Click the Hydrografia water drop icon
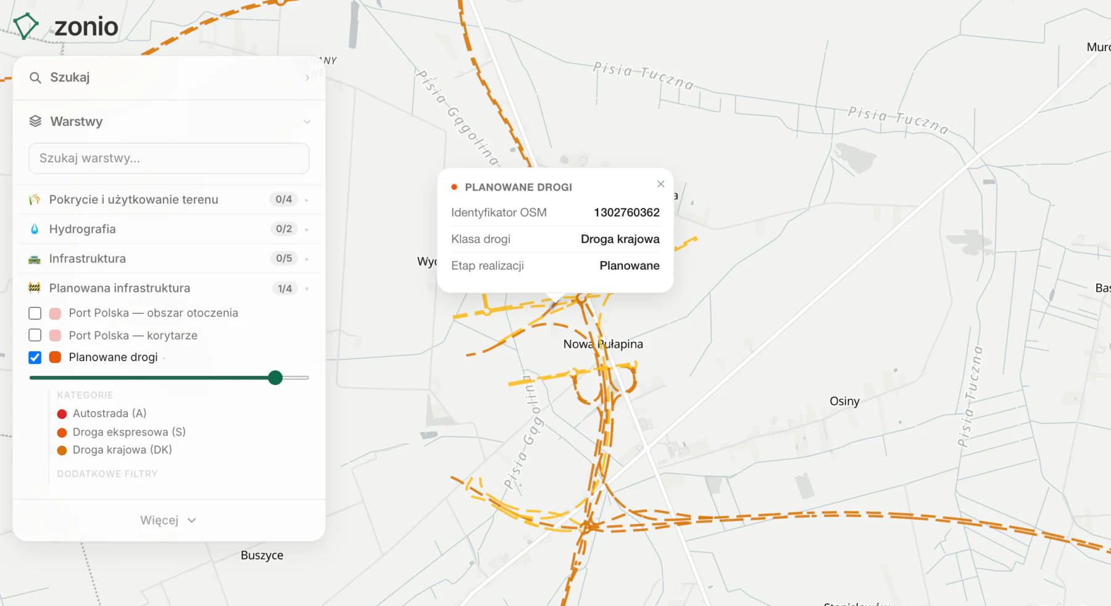This screenshot has width=1111, height=606. pyautogui.click(x=35, y=229)
